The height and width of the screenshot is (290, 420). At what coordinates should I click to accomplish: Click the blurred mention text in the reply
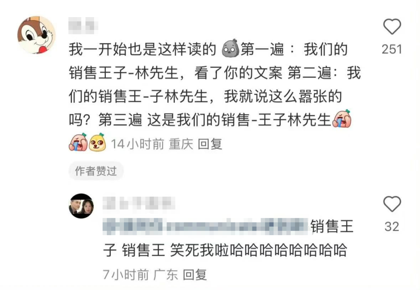tap(205, 227)
